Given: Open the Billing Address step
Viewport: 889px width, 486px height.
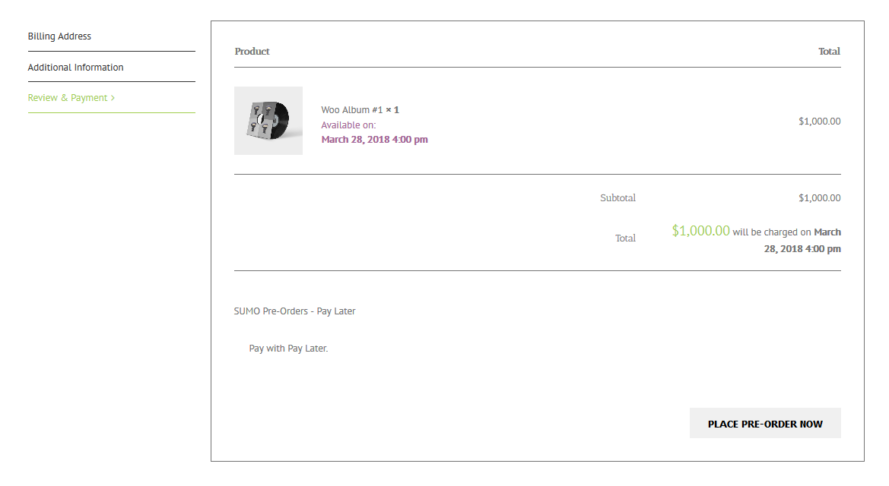Looking at the screenshot, I should [59, 36].
